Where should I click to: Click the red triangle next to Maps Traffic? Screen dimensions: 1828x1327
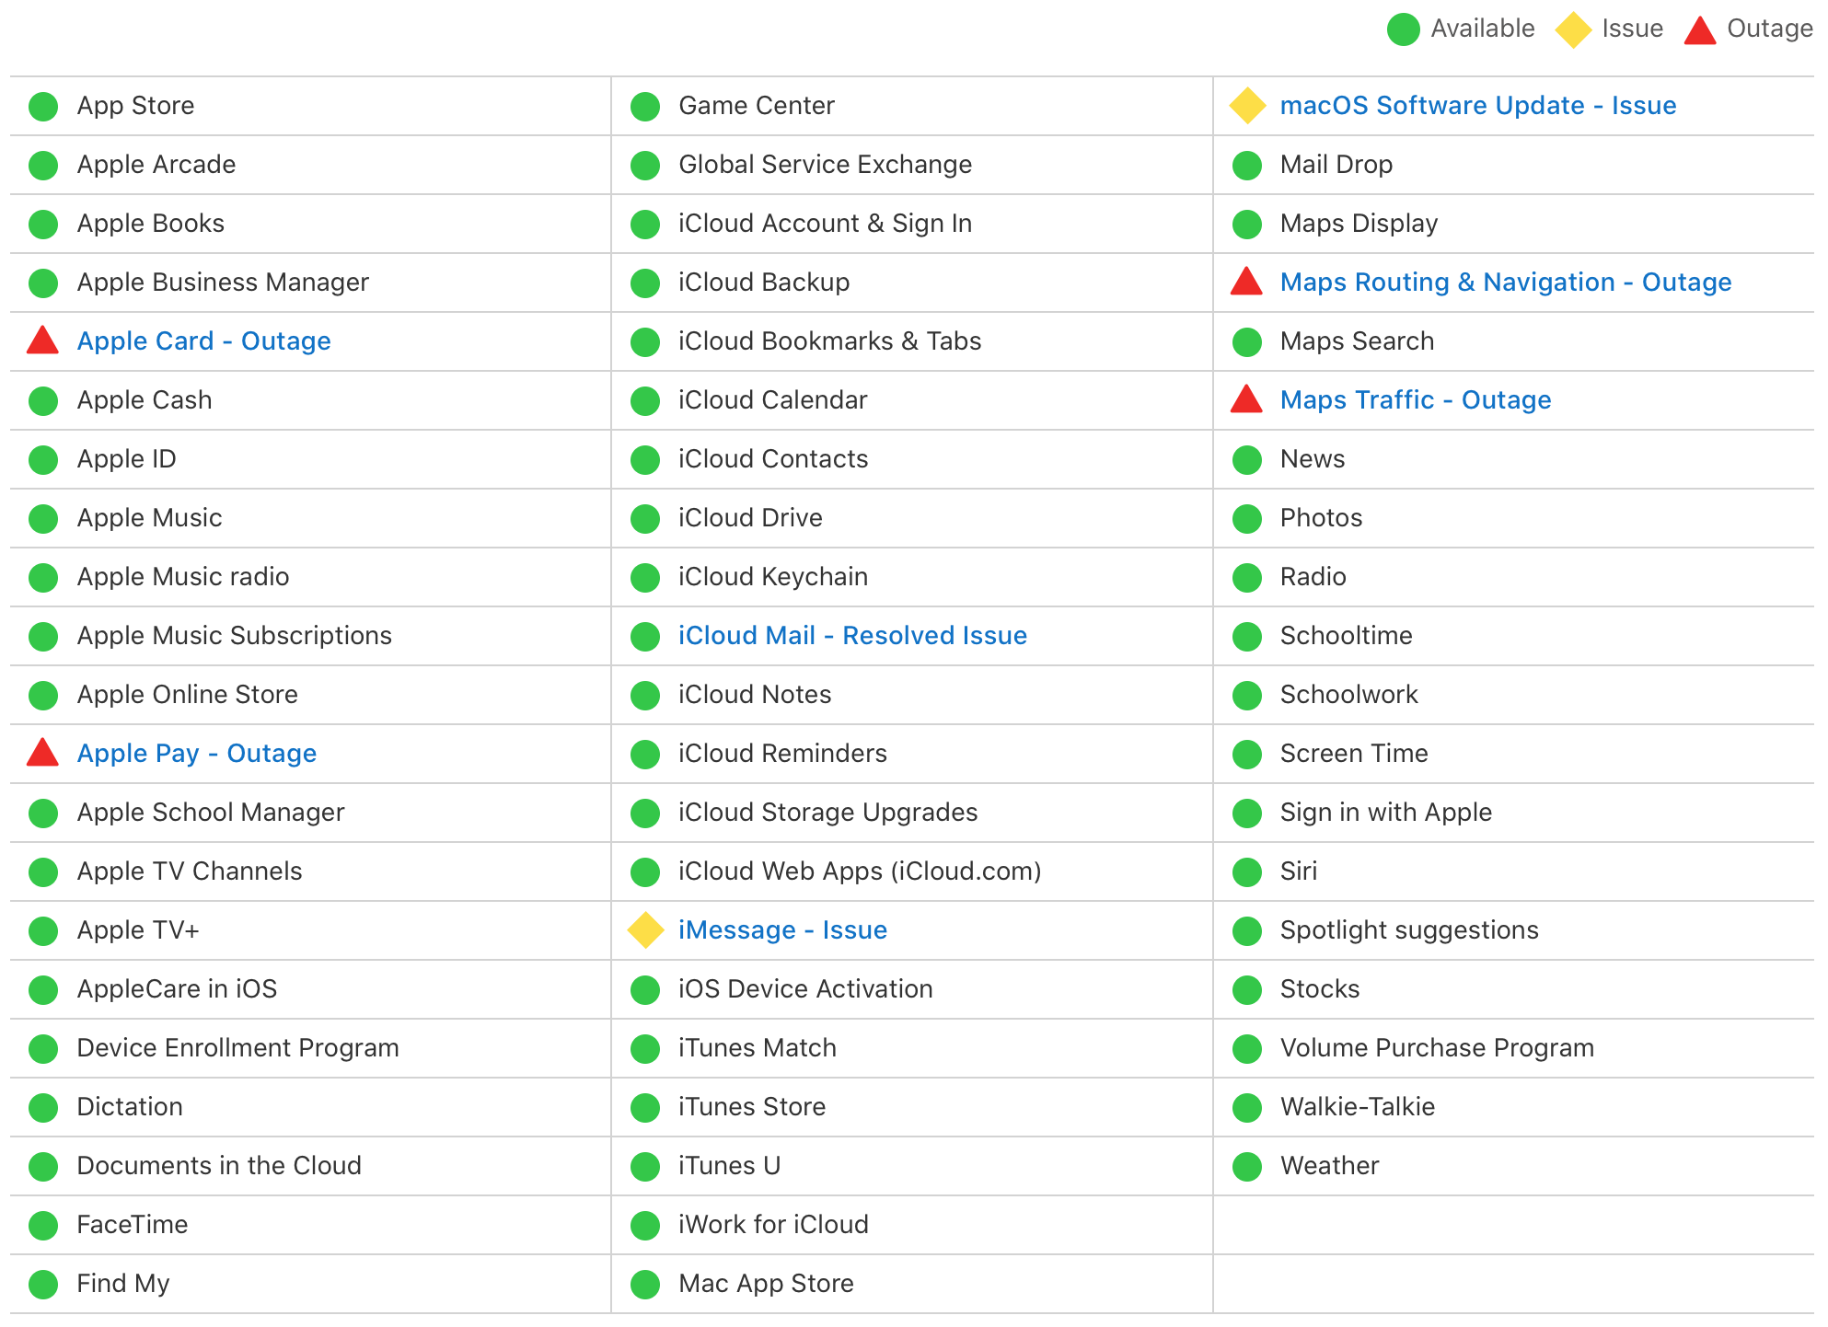click(x=1246, y=401)
